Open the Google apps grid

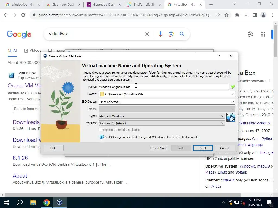point(263,34)
